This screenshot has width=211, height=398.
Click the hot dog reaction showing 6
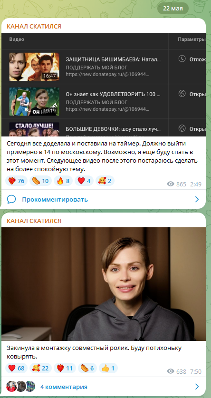(87, 368)
